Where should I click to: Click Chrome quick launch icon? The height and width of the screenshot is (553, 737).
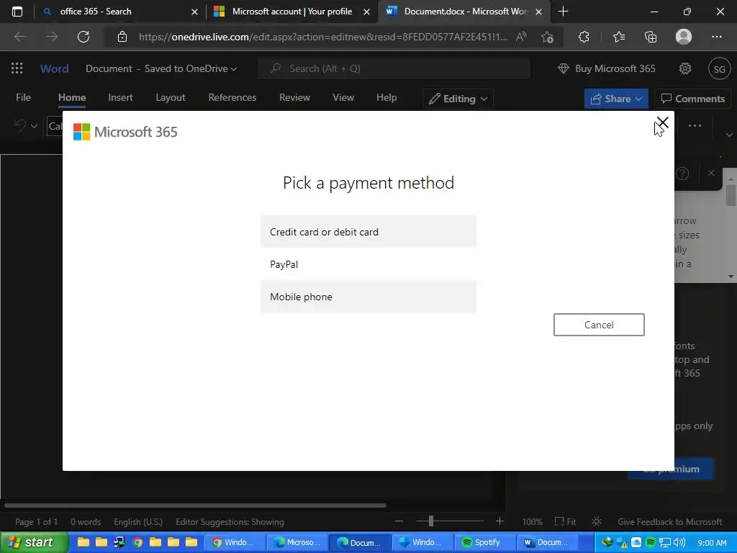(x=137, y=542)
